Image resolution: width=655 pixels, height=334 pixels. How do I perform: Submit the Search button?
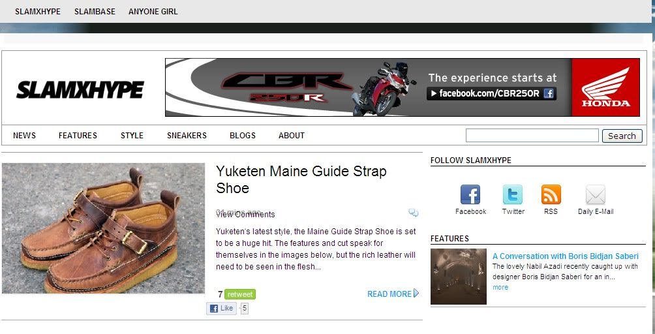coord(622,136)
